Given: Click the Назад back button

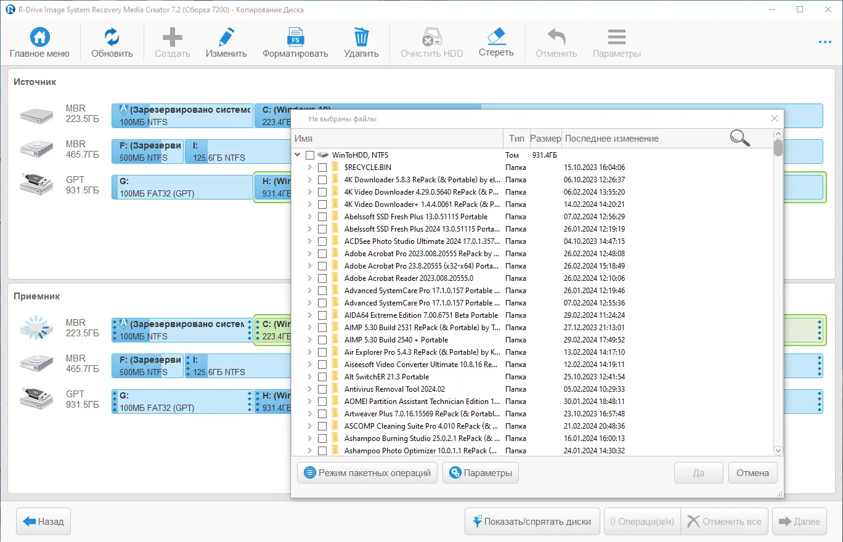Looking at the screenshot, I should pyautogui.click(x=44, y=522).
